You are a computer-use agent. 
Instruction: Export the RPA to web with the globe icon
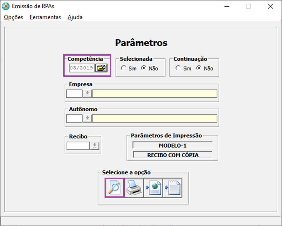[153, 188]
